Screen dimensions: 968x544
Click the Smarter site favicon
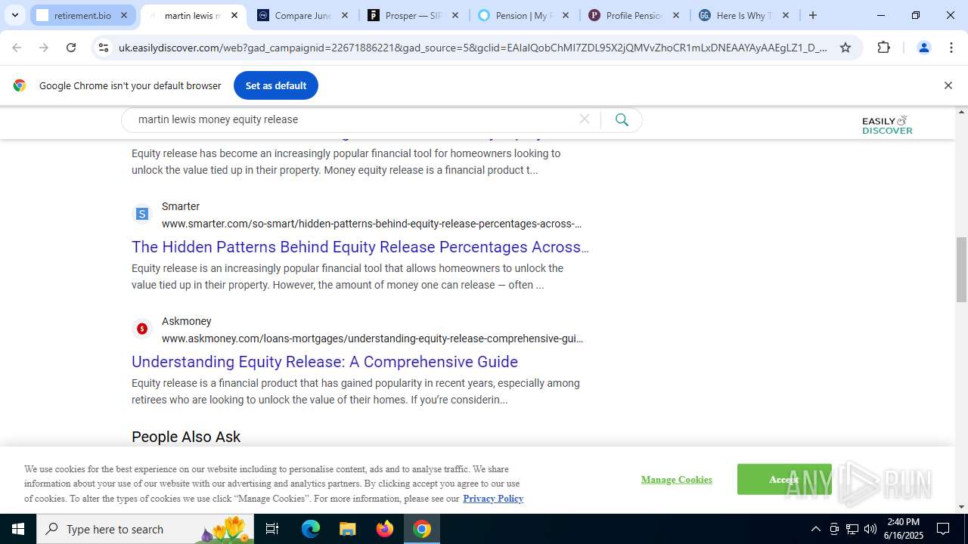tap(141, 215)
